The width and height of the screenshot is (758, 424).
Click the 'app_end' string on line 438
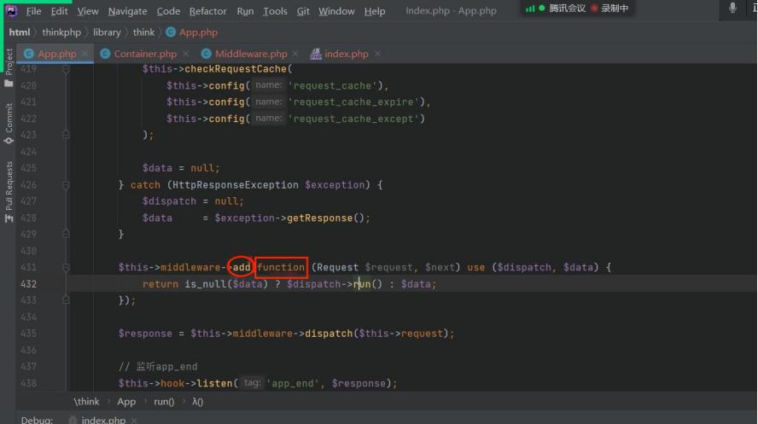pos(293,383)
